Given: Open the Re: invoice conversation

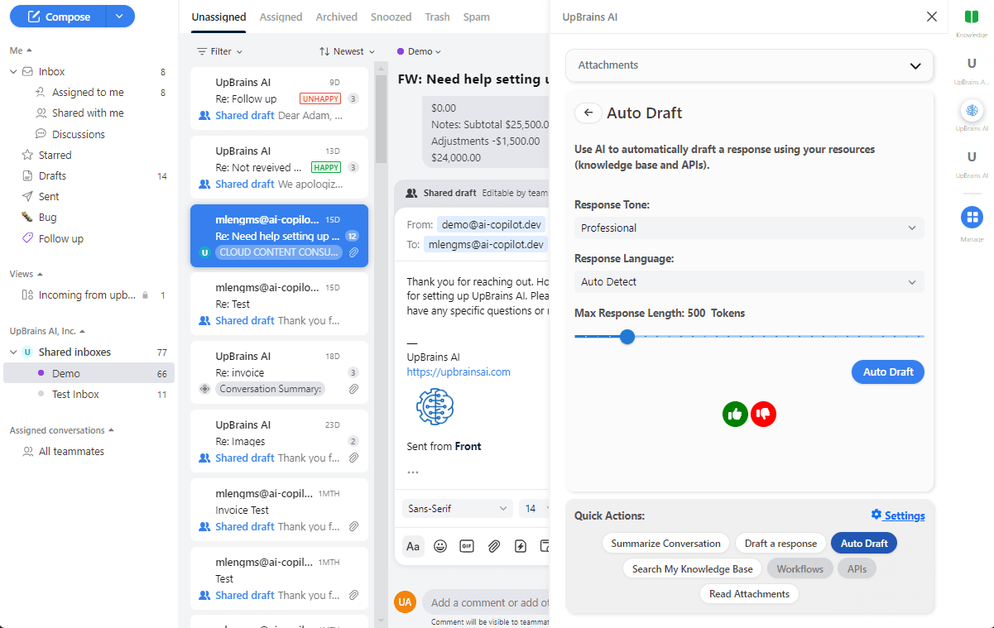Looking at the screenshot, I should [x=279, y=372].
